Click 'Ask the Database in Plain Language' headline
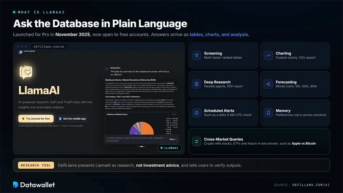This screenshot has height=193, width=343. (100, 24)
